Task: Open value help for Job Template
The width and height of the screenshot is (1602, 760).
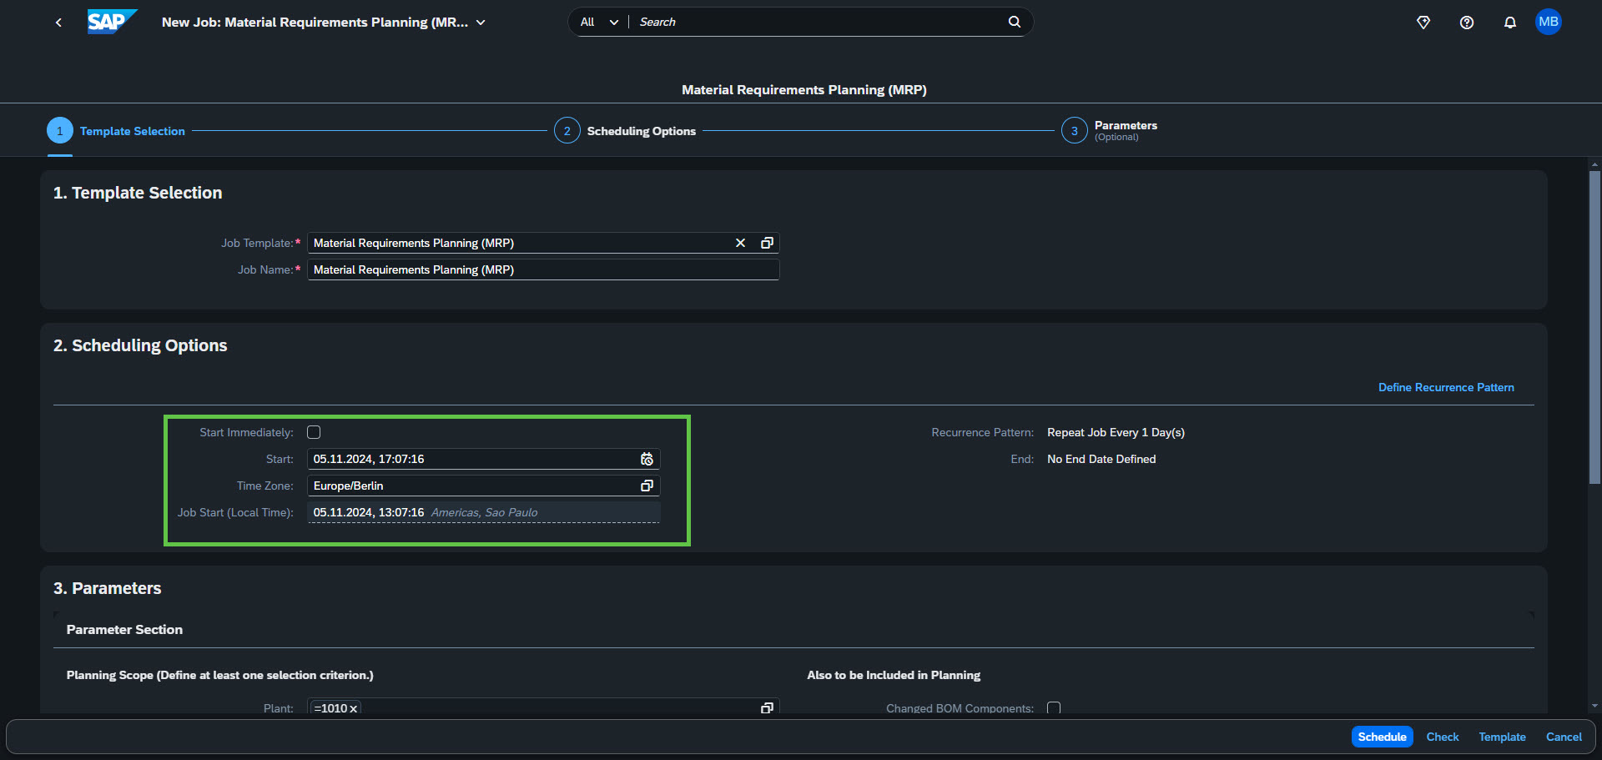Action: pyautogui.click(x=767, y=243)
